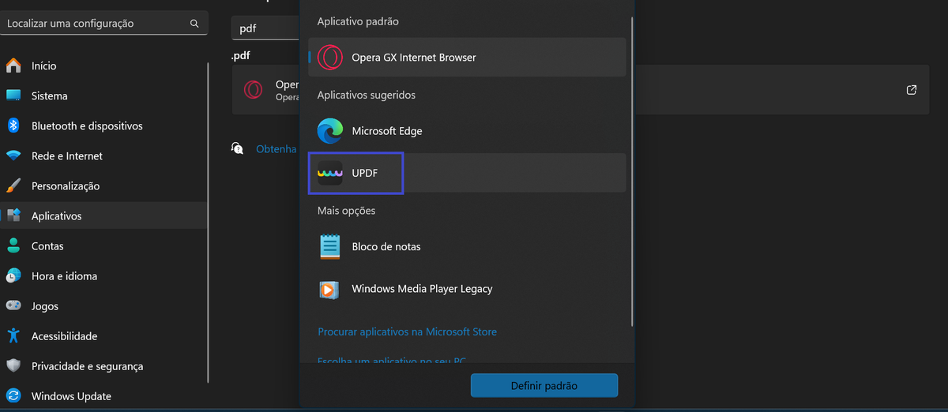The image size is (948, 412).
Task: Click the Rede e Internet wifi icon
Action: tap(13, 155)
